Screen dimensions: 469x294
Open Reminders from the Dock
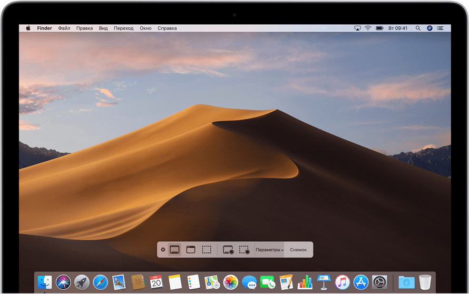[x=193, y=282]
